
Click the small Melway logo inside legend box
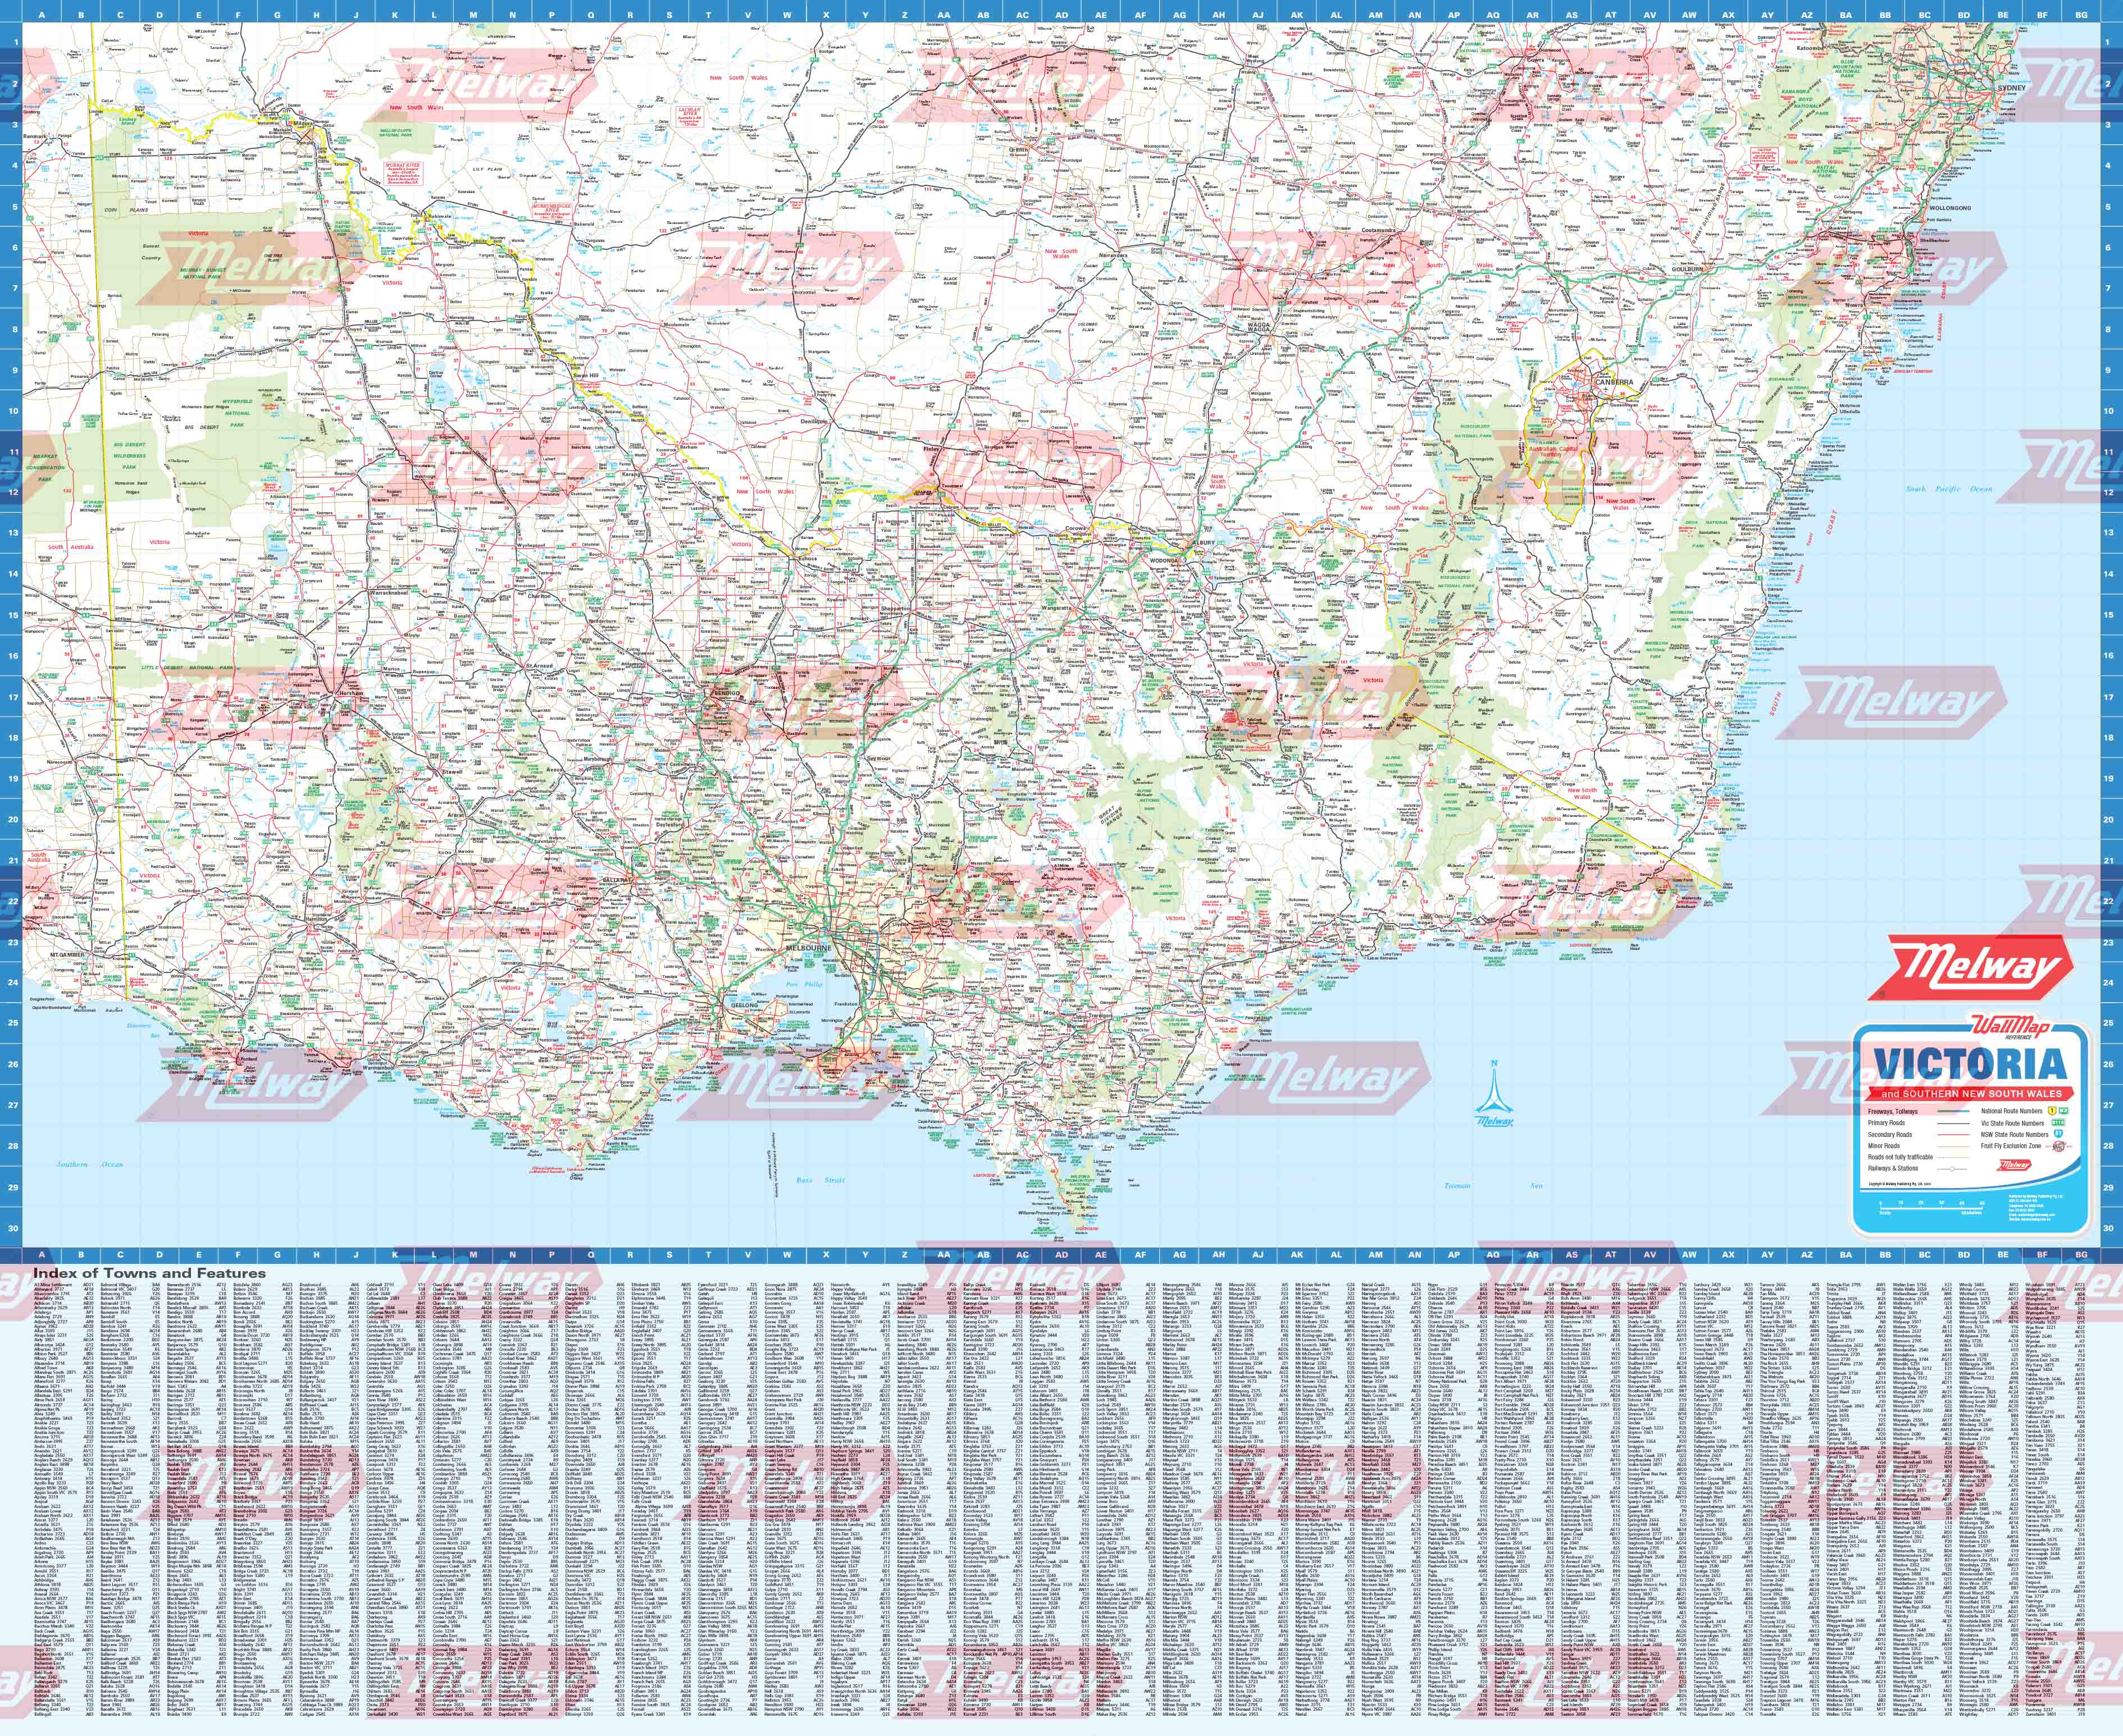[x=2015, y=1165]
